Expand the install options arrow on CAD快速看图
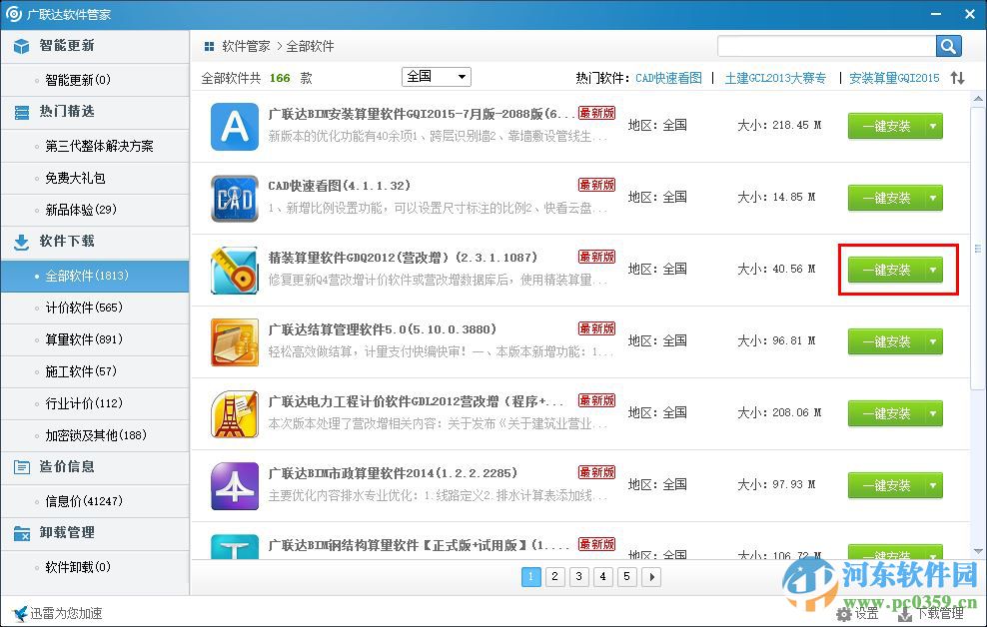This screenshot has width=987, height=627. 931,198
